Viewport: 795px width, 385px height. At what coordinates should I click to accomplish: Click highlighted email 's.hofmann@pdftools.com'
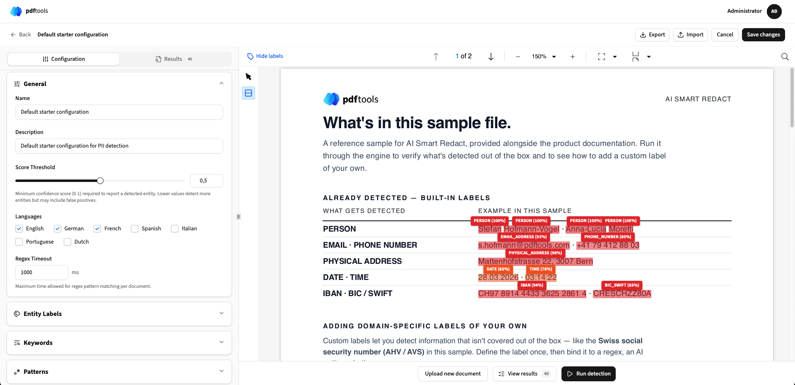tap(524, 245)
